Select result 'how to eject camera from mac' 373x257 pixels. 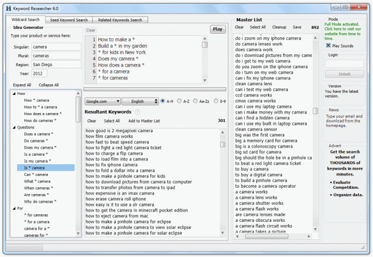coord(117,216)
